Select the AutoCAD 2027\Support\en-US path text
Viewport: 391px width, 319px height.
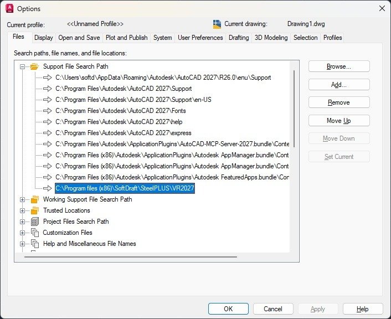coord(133,100)
